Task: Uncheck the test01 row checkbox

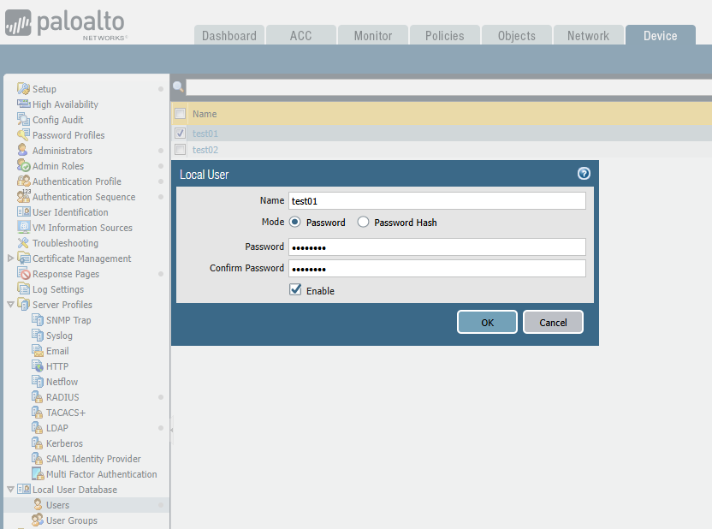Action: click(181, 133)
